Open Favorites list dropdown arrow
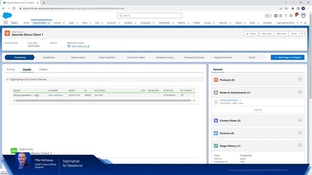Viewport: 312px width, 175px height. (x=270, y=16)
